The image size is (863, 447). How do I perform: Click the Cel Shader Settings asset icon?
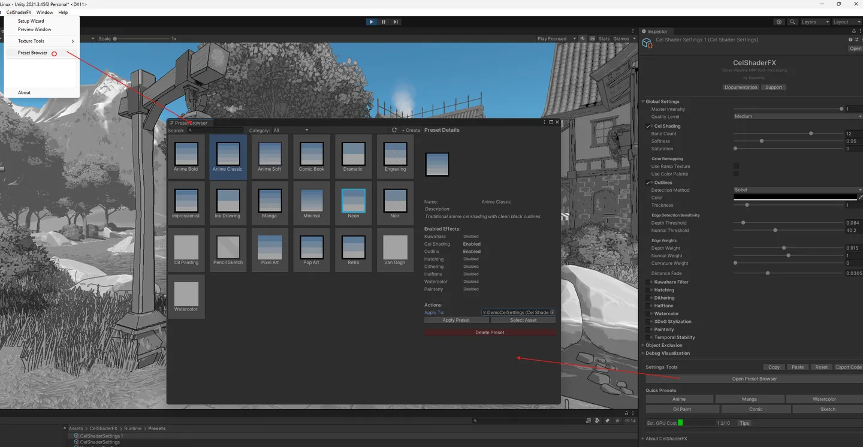click(647, 43)
